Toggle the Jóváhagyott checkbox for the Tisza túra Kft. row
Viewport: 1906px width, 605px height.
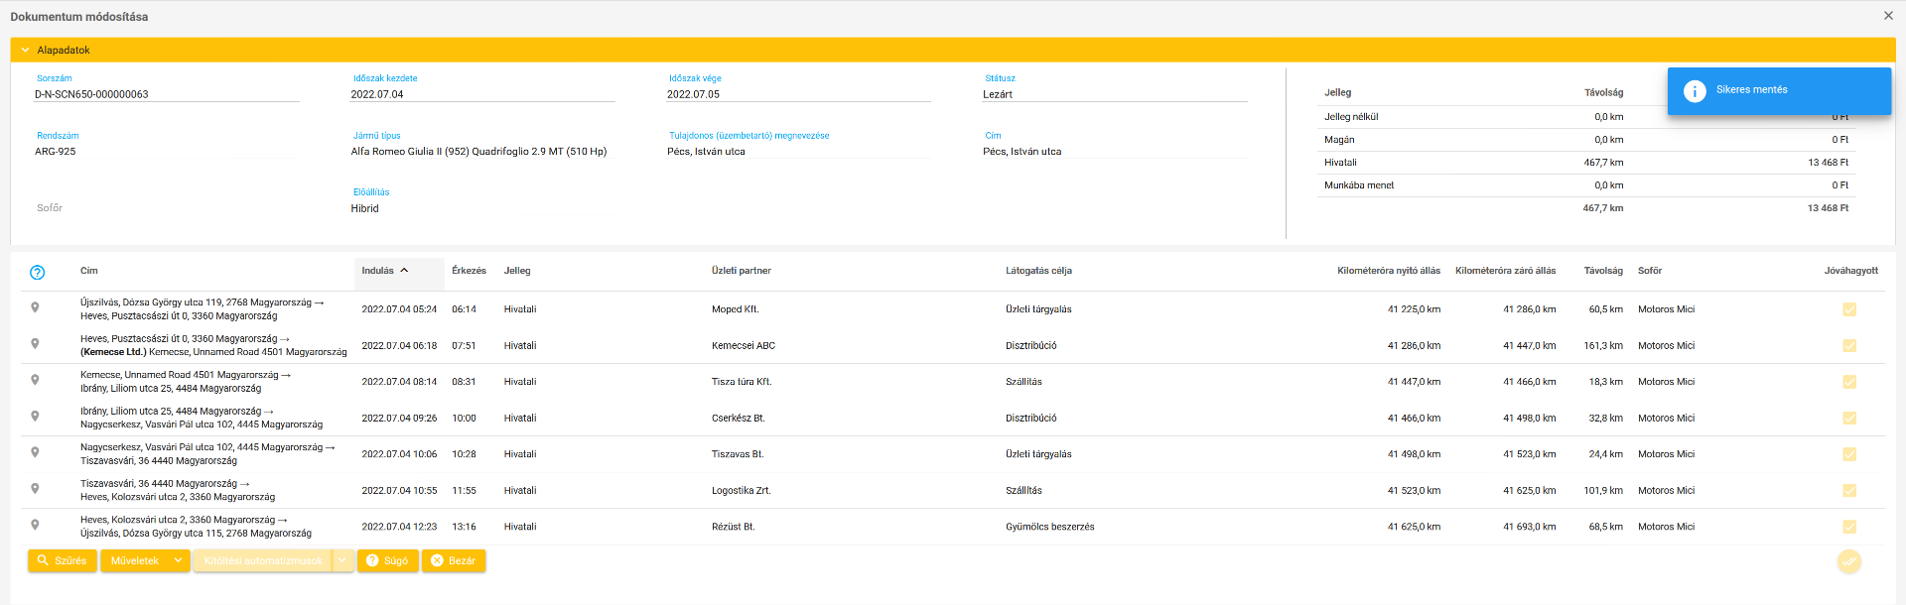tap(1849, 382)
